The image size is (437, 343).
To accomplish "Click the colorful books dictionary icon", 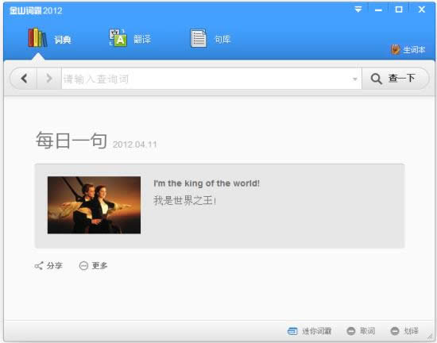I will [x=37, y=37].
